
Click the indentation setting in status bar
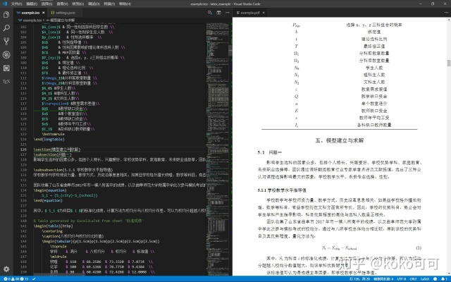(383, 279)
